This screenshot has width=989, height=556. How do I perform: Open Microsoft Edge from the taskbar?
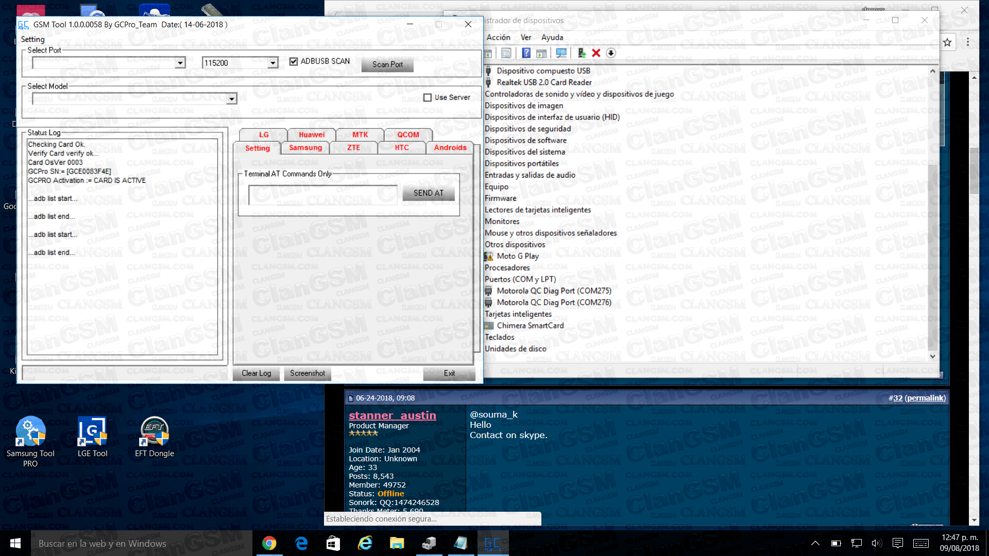[x=301, y=543]
